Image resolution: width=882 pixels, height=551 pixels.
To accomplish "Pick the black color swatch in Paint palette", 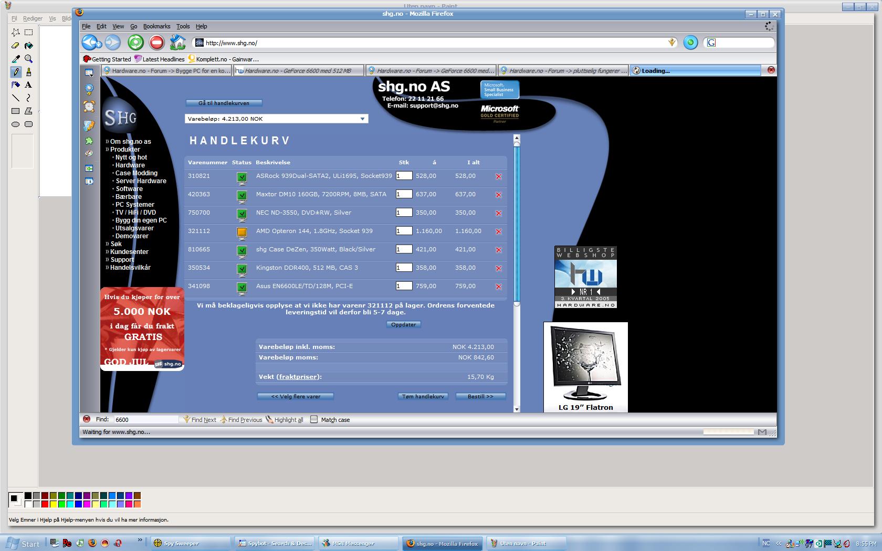I will (x=28, y=495).
